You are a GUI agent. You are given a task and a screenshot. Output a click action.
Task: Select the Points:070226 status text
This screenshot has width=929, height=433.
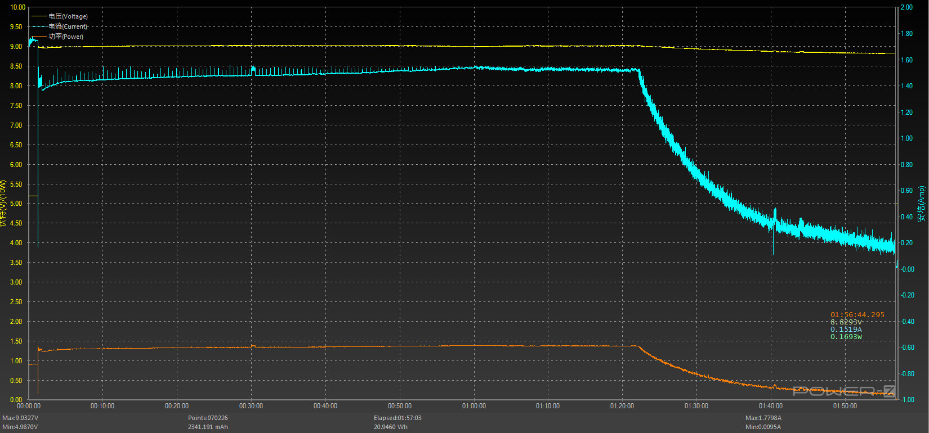coord(208,418)
